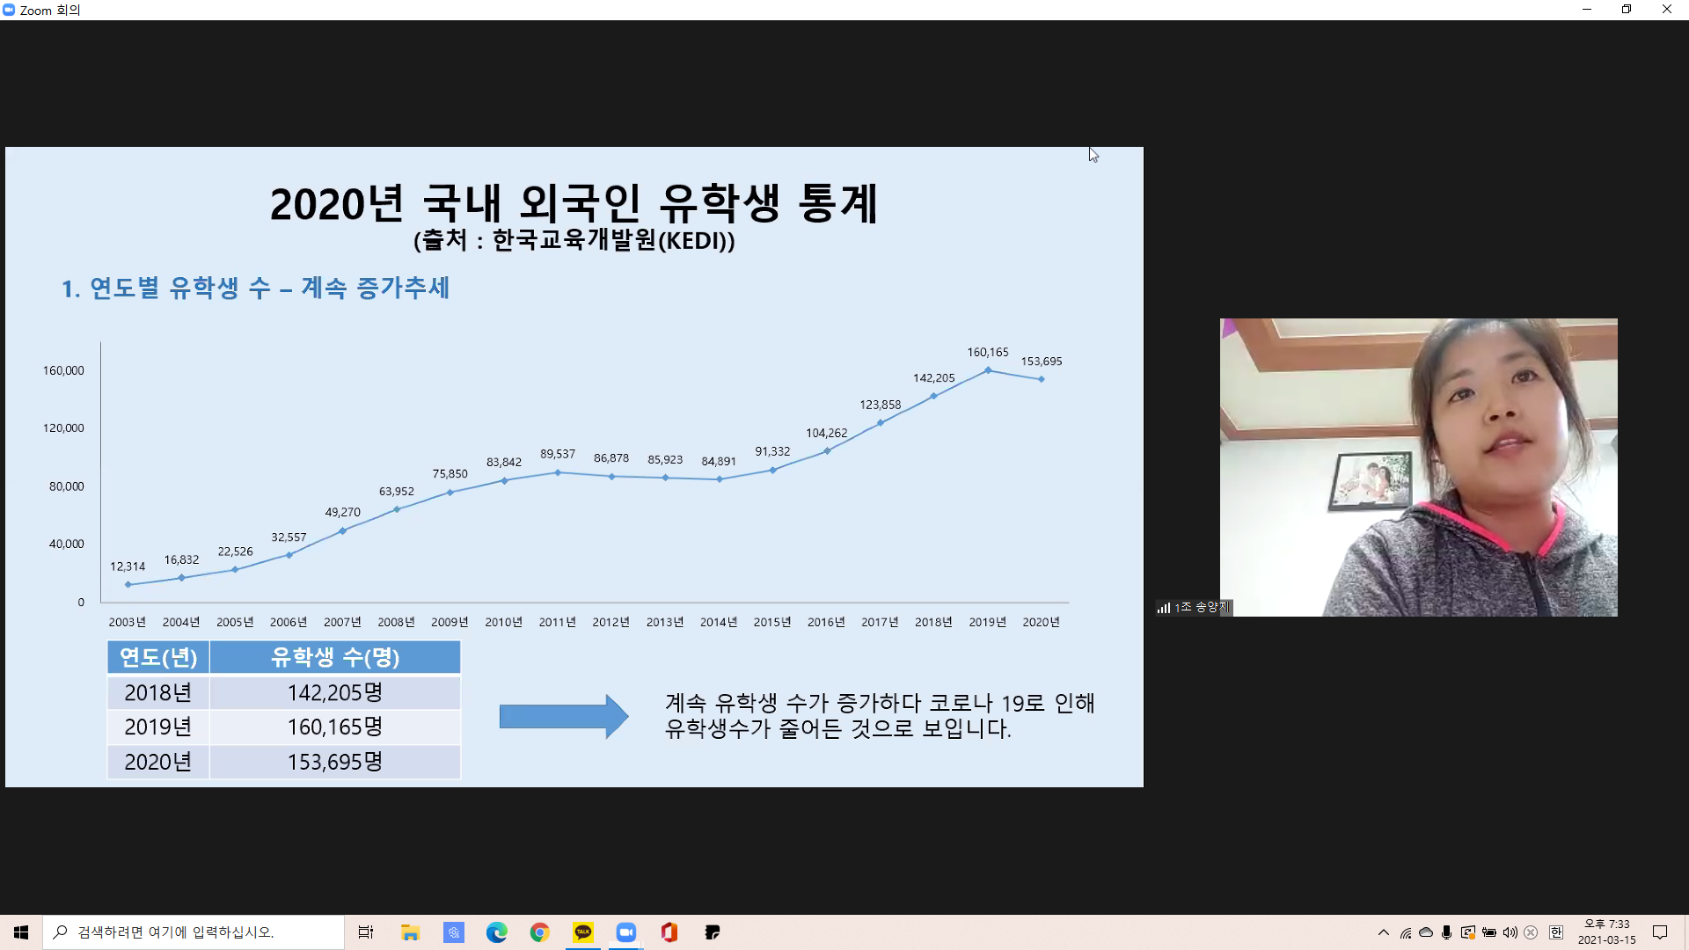Open the OneDrive cloud tray icon
The width and height of the screenshot is (1689, 950).
coord(1426,932)
